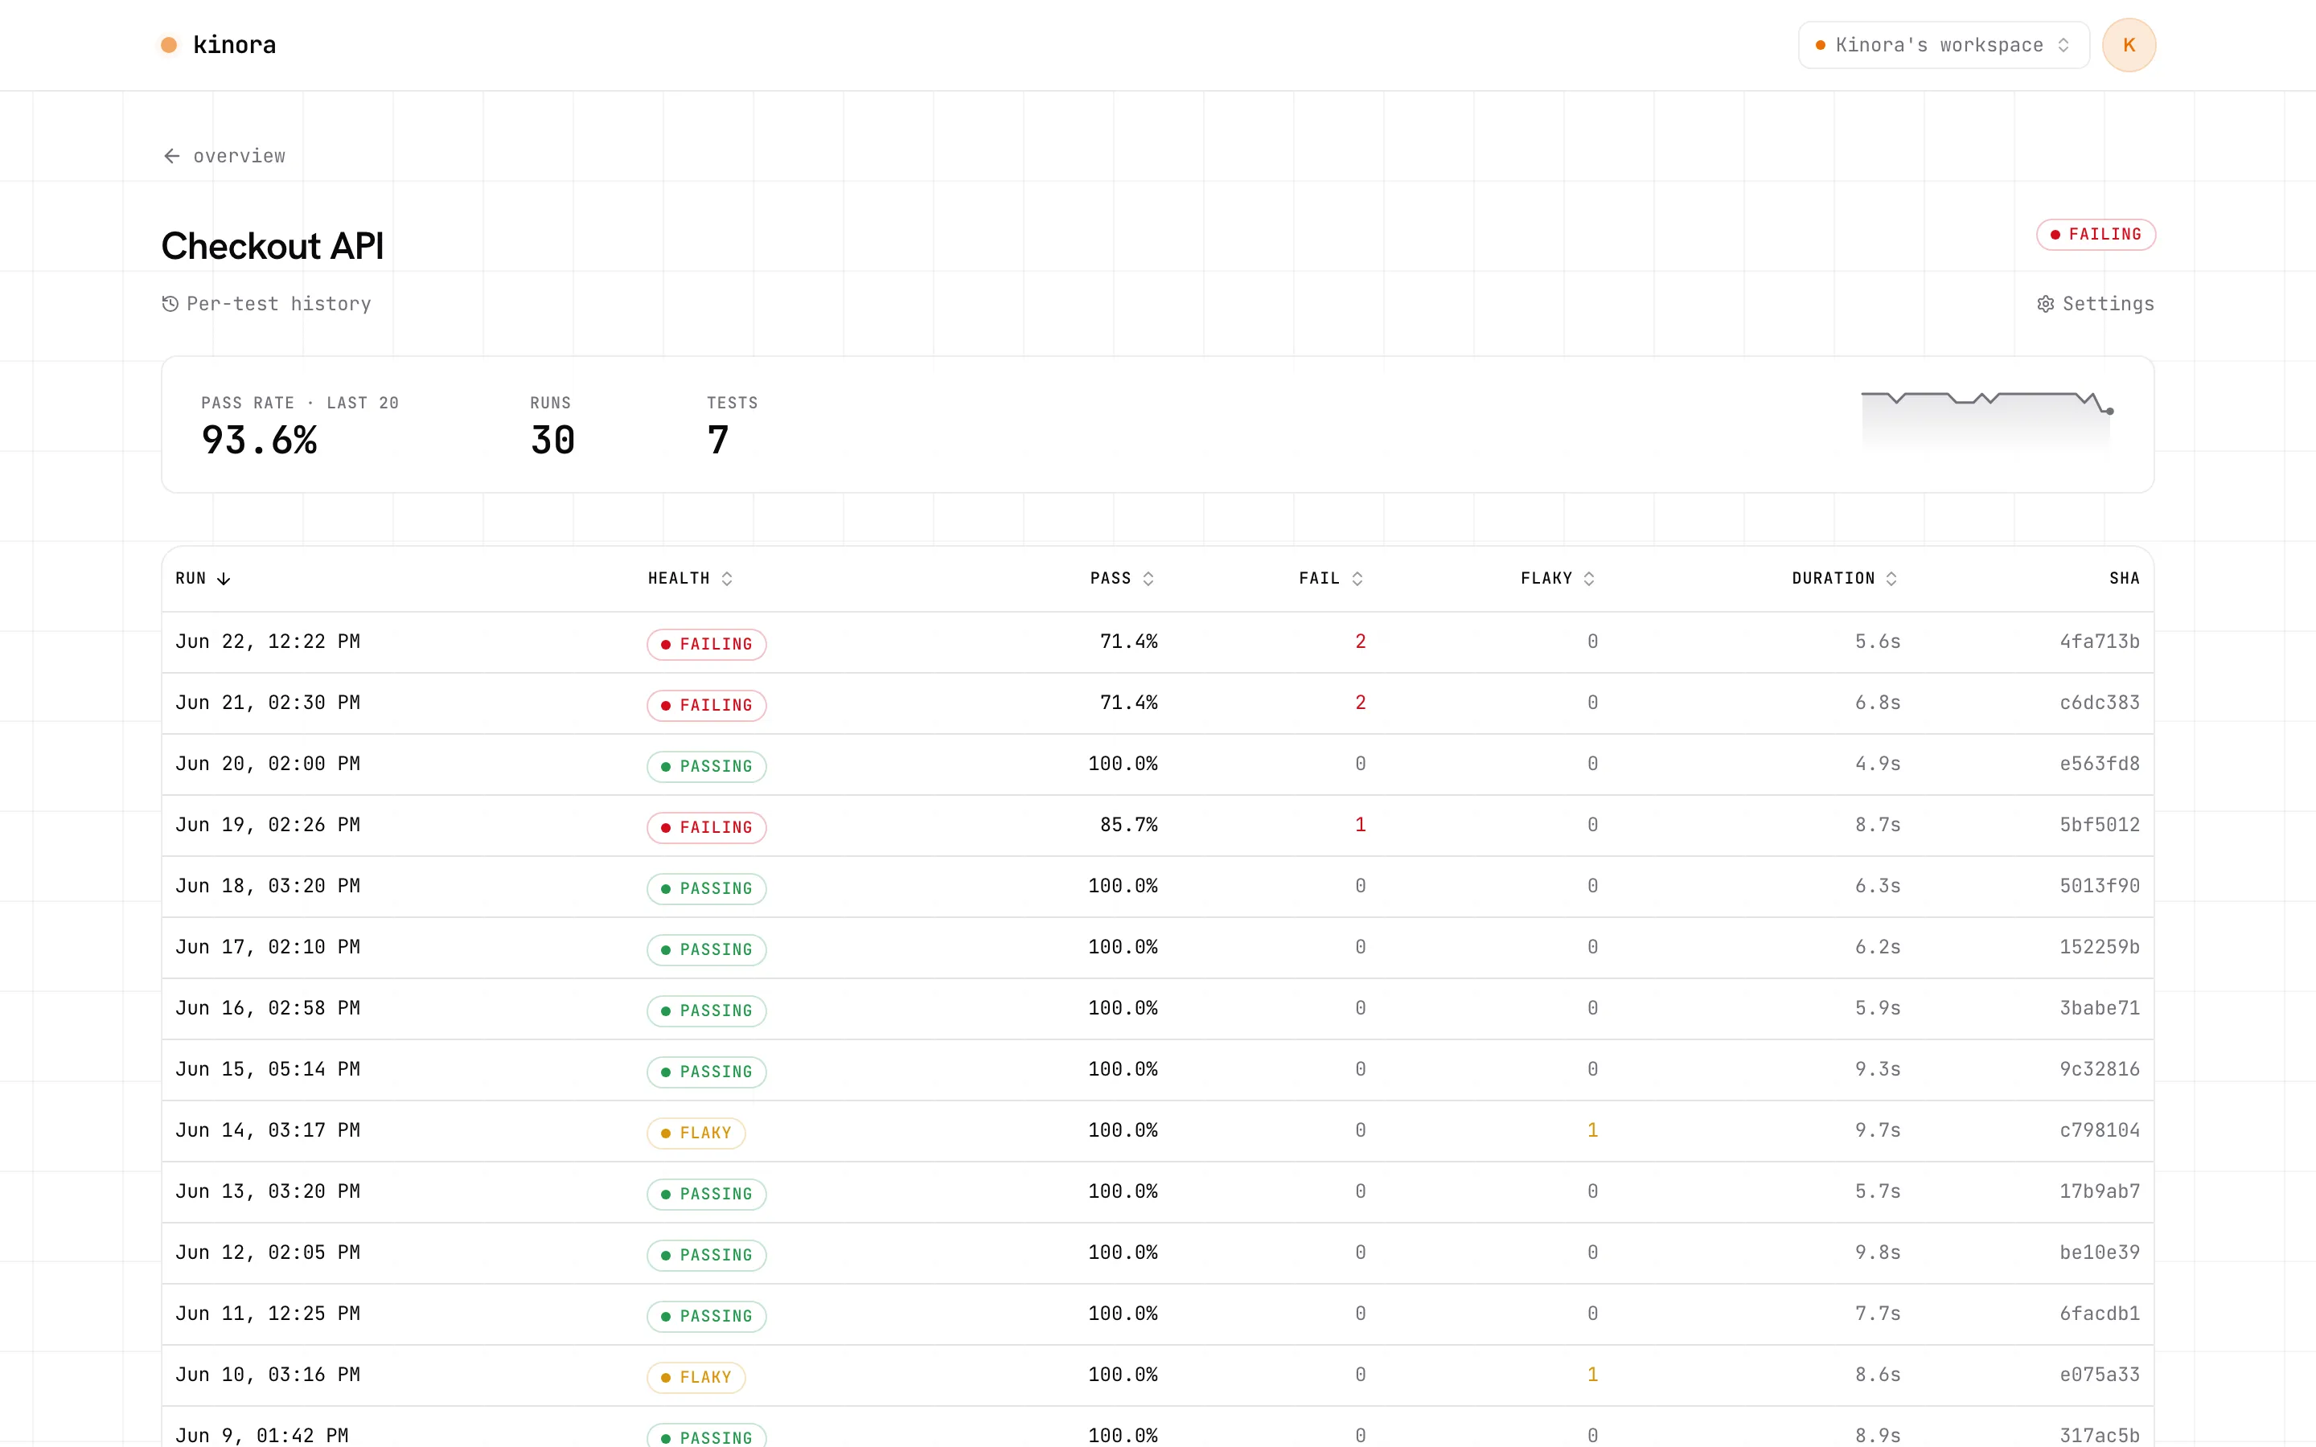
Task: Click the 93.6% pass rate stat
Action: pyautogui.click(x=260, y=441)
